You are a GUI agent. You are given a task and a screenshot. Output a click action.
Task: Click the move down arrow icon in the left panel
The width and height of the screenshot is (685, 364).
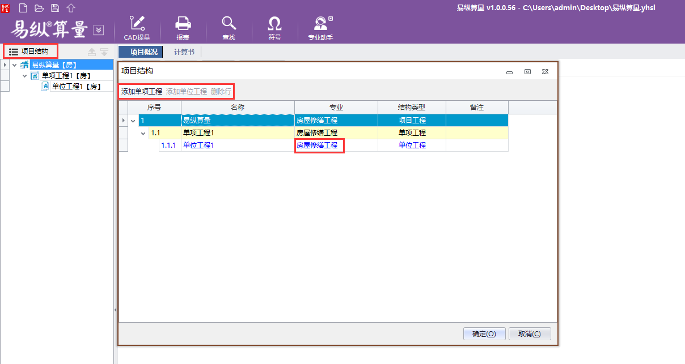pos(104,52)
